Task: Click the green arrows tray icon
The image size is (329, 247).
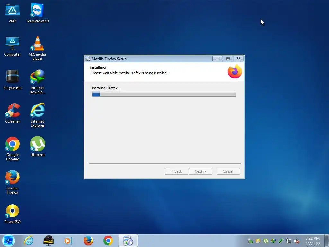Action: pos(281,241)
